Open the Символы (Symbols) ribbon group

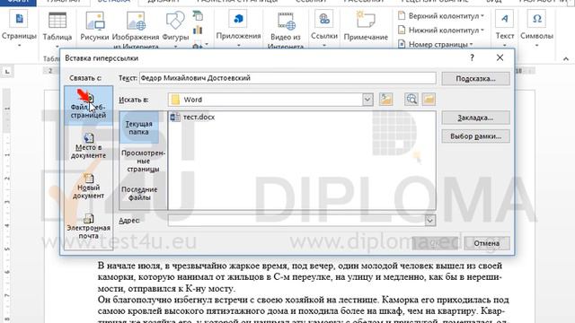[x=536, y=29]
